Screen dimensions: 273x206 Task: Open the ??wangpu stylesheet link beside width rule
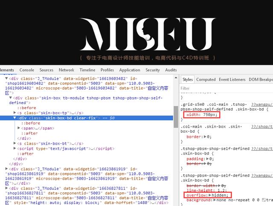(262, 104)
